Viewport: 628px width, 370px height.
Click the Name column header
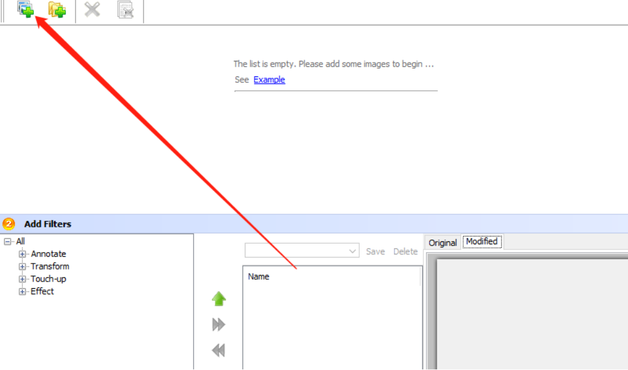point(332,276)
